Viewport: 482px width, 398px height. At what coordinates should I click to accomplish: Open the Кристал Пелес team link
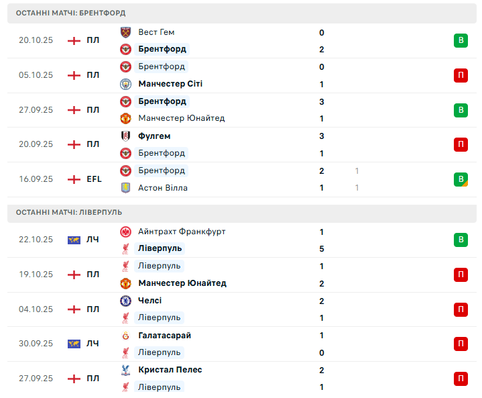170,370
